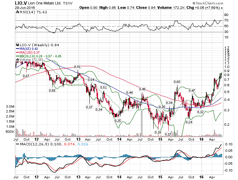
Task: Click the 0.60 price peak label
Action: click(177, 82)
